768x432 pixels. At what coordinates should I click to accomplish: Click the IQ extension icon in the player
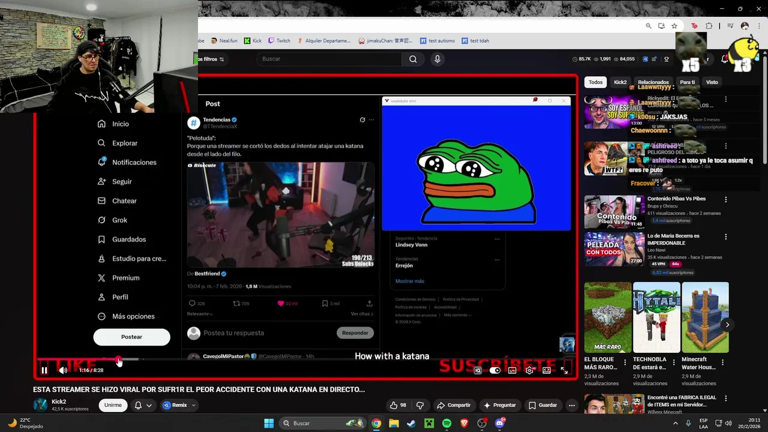tap(478, 370)
